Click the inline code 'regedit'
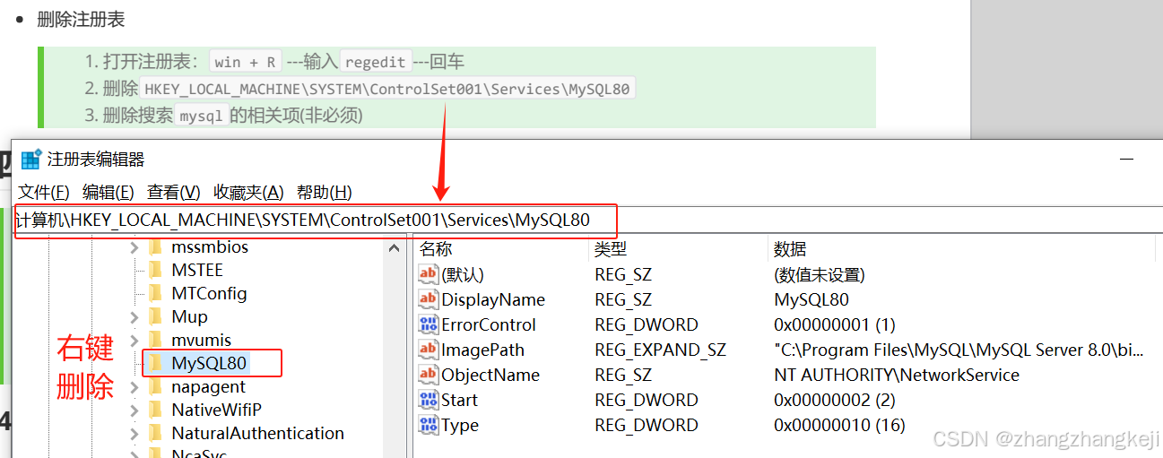 (376, 62)
